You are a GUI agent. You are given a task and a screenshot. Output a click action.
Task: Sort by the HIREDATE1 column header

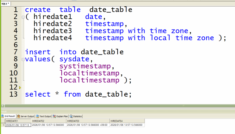(18, 121)
